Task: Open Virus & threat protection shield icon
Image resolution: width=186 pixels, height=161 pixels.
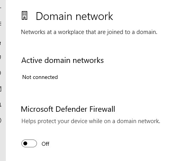Action: click(0, 57)
